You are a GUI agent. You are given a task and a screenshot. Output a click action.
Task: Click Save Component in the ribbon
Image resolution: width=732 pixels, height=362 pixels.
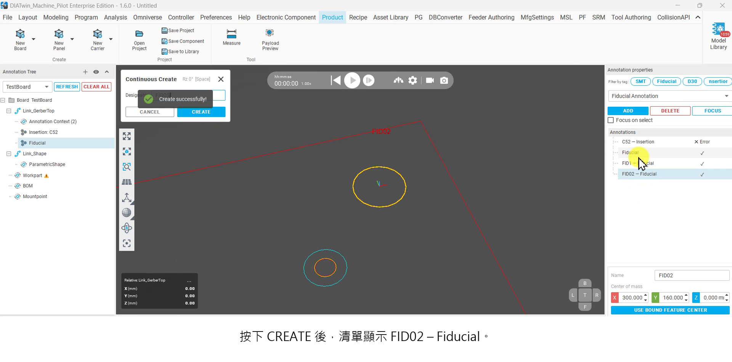point(183,41)
